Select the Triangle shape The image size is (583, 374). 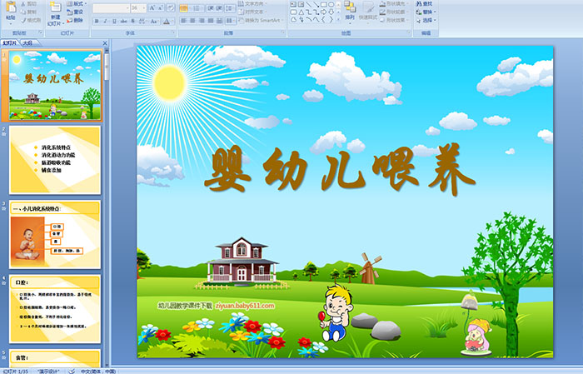pyautogui.click(x=301, y=12)
